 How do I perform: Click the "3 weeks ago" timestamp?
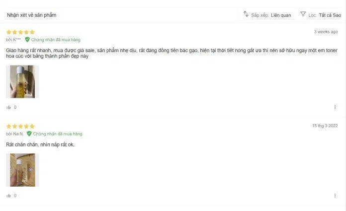[326, 32]
